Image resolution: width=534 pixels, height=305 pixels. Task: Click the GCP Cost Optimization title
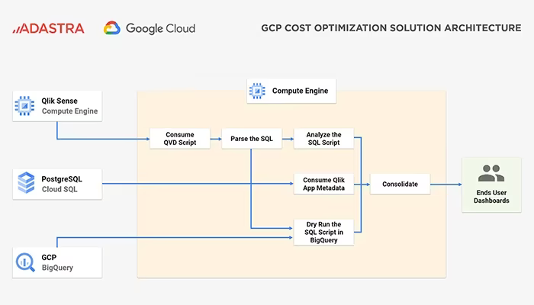391,28
